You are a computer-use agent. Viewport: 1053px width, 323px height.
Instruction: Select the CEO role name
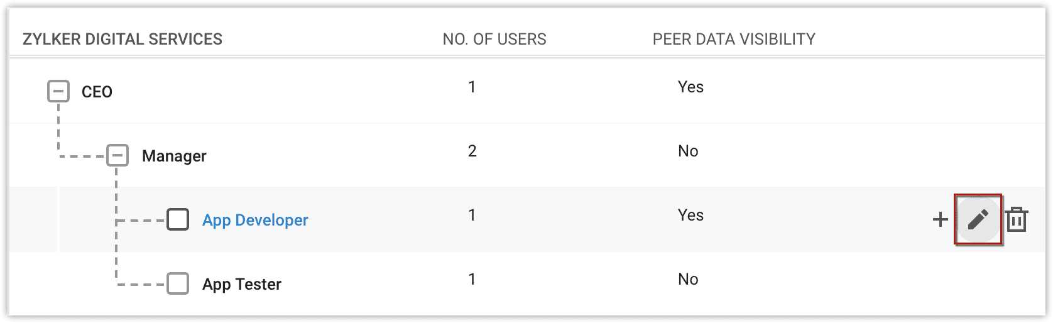(x=97, y=92)
